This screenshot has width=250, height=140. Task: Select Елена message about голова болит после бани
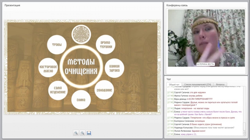205,113
